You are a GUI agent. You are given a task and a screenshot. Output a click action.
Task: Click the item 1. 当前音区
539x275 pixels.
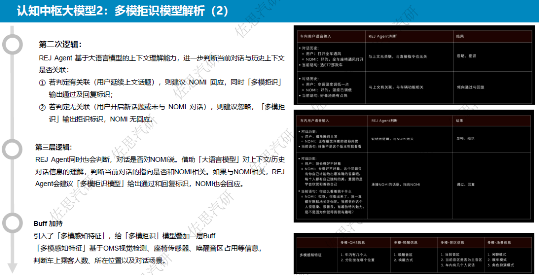tap(450, 255)
